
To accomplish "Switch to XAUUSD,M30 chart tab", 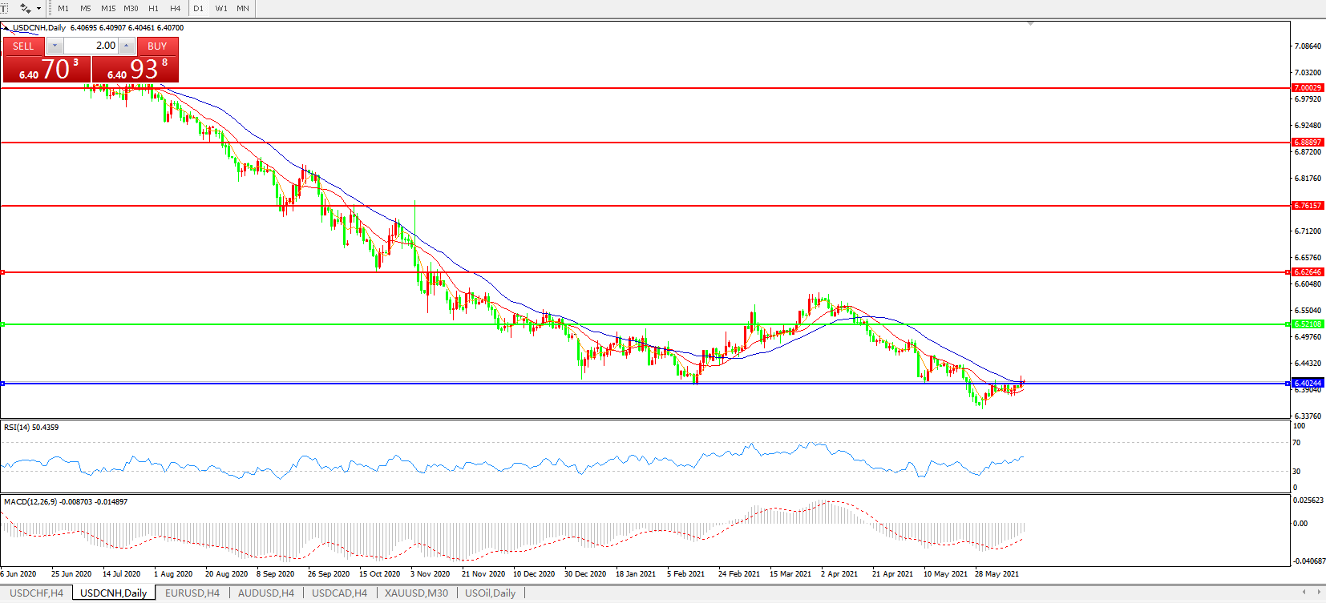I will [416, 593].
